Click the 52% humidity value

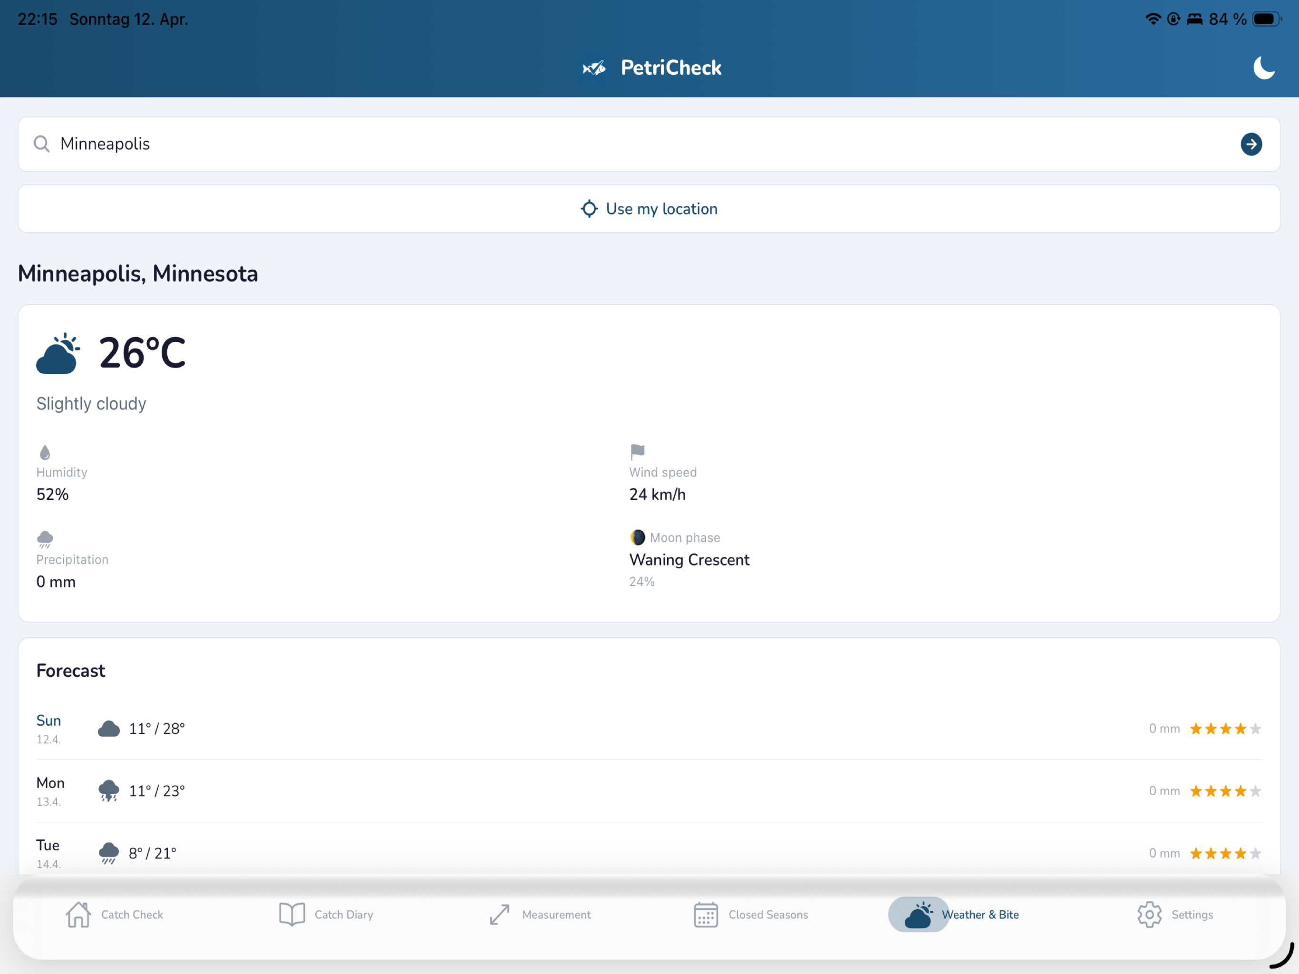(52, 495)
